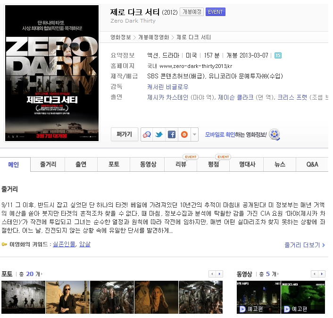Click the film reel mobile info icon
Viewport: 333px width, 318px height.
pos(275,135)
